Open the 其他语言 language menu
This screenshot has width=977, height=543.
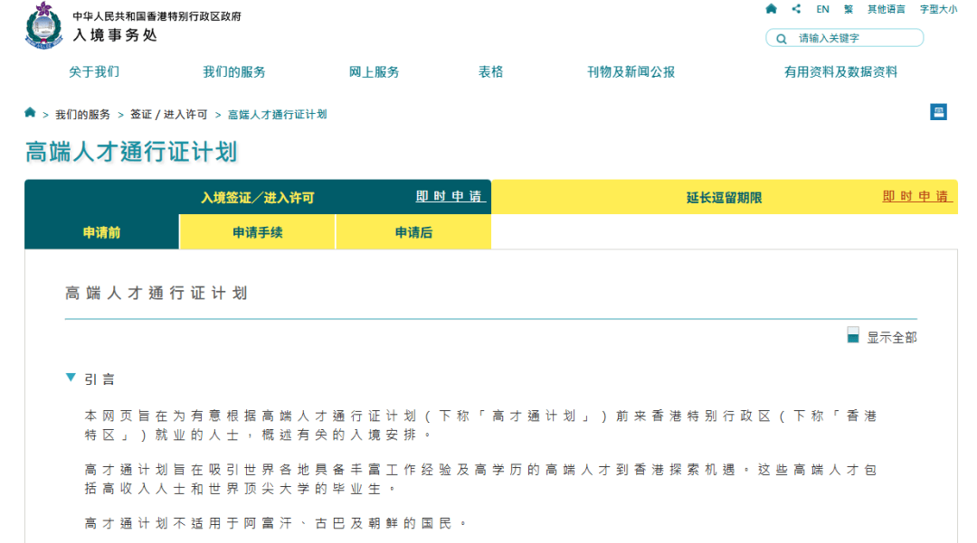tap(886, 9)
